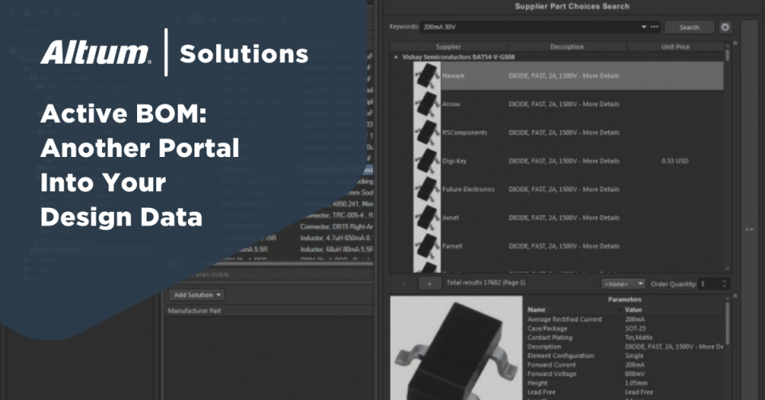Click the Avnet part image icon
The image size is (765, 400).
coord(426,218)
